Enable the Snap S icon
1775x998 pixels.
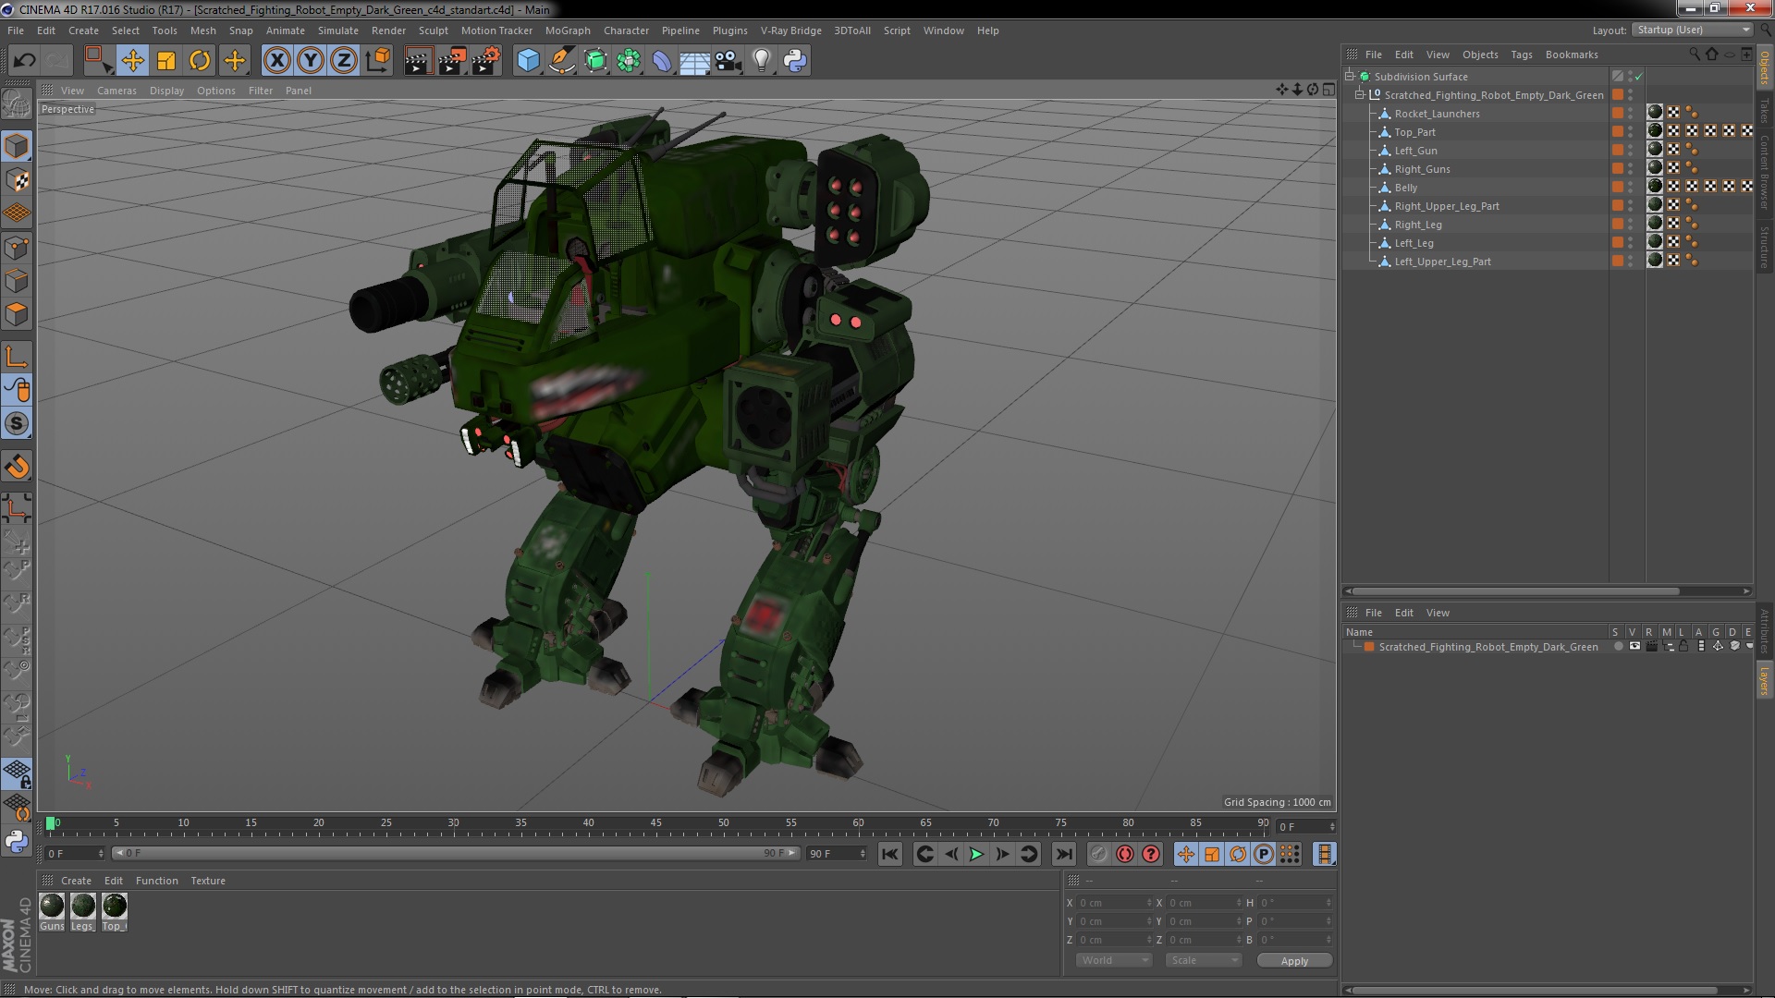click(x=17, y=424)
